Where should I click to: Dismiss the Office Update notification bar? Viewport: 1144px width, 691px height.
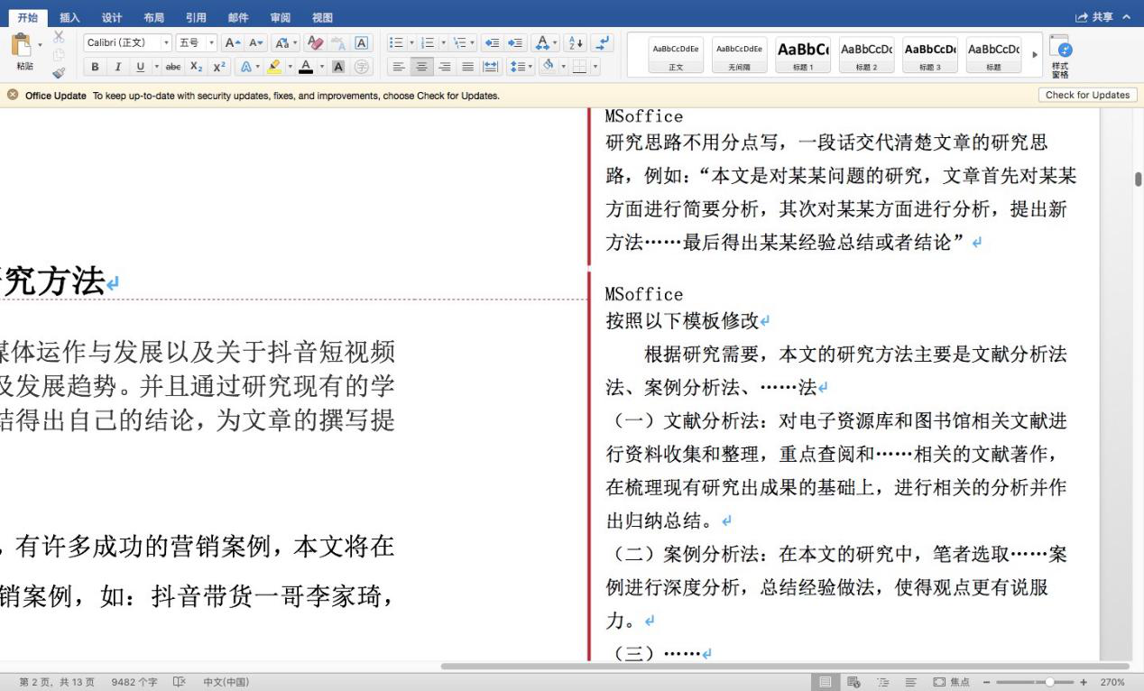coord(13,95)
